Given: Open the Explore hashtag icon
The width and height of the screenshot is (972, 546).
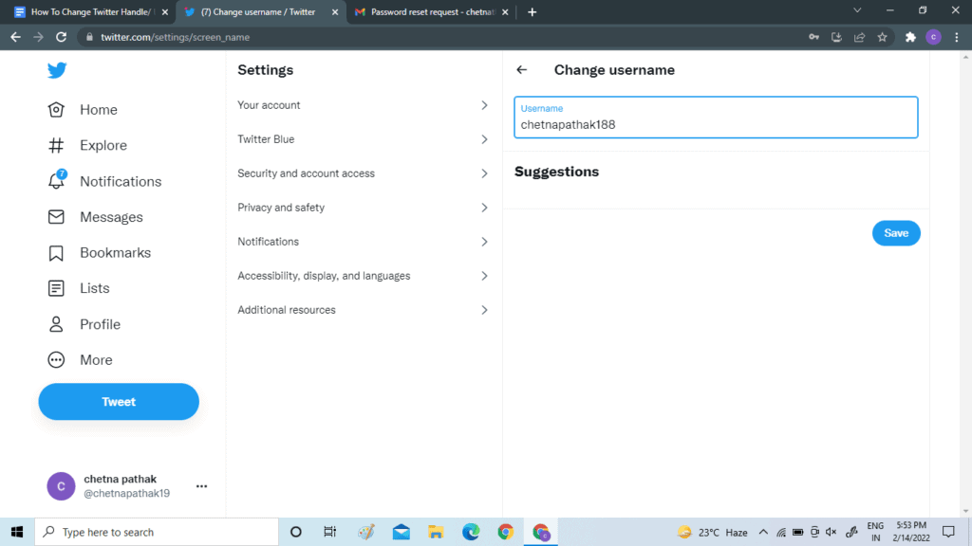Looking at the screenshot, I should [x=56, y=145].
